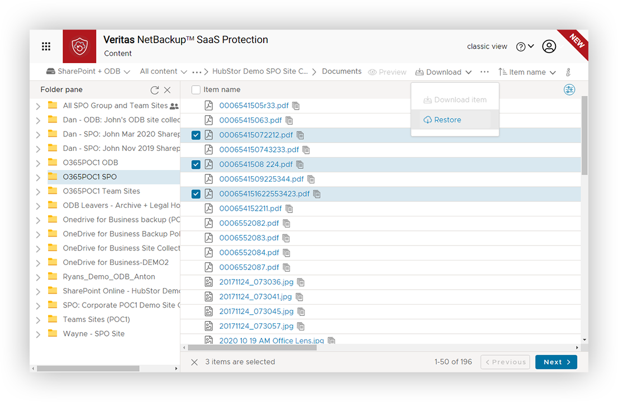Open the app launcher grid icon
The image size is (618, 402).
[x=46, y=46]
